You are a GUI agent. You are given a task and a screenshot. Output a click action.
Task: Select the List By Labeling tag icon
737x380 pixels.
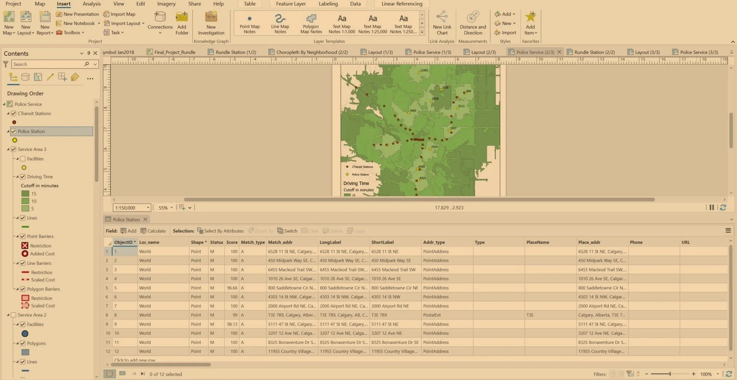coord(75,77)
